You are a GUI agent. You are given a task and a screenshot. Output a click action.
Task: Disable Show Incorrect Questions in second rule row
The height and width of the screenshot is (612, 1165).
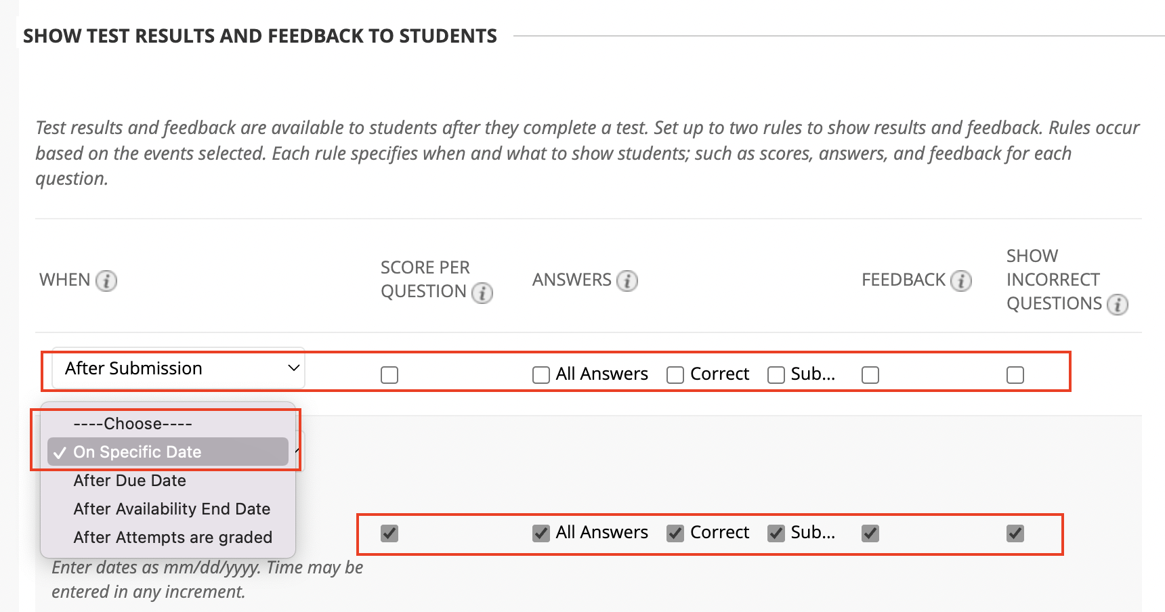coord(1015,533)
